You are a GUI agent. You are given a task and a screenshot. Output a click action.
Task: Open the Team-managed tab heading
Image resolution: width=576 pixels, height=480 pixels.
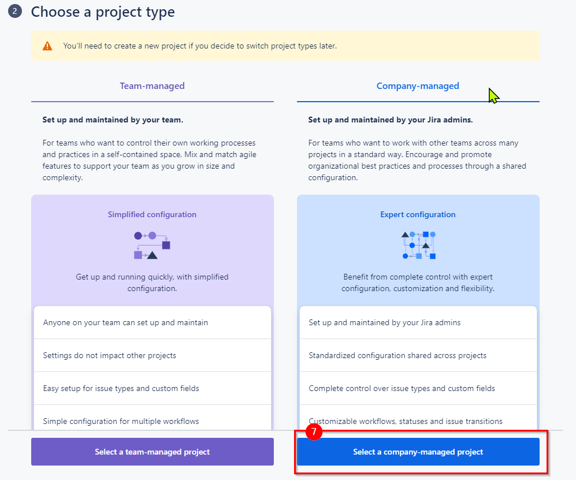[152, 86]
